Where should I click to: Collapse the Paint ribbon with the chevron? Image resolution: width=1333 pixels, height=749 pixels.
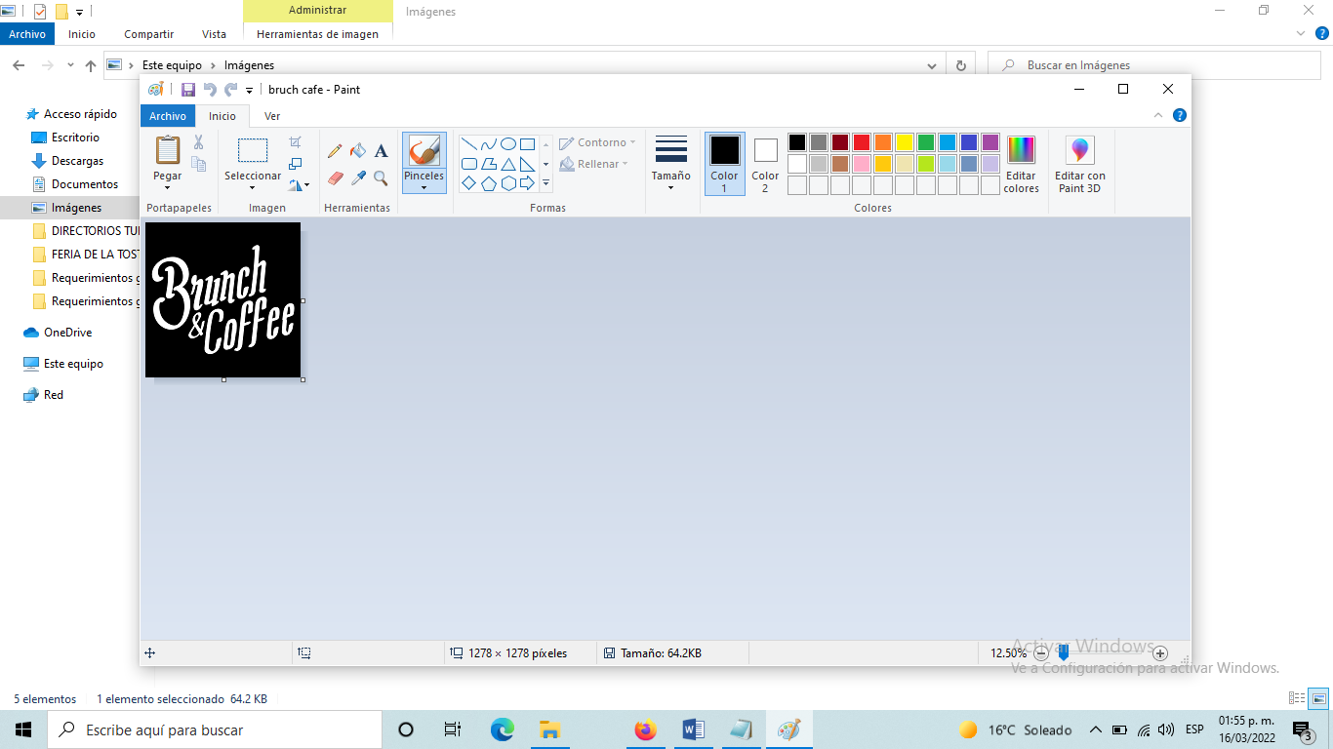1158,115
